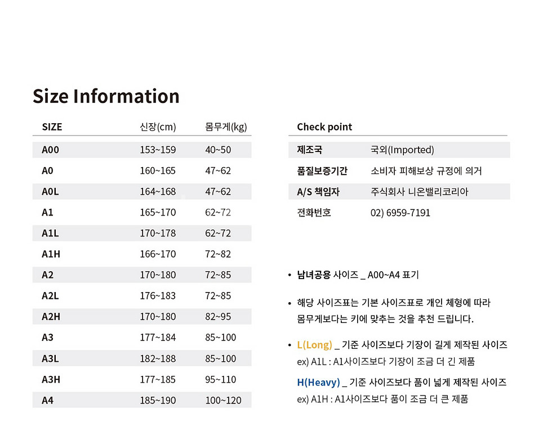Select the 주식회사 니온밸리코리아 company name
543x422 pixels.
(x=420, y=191)
